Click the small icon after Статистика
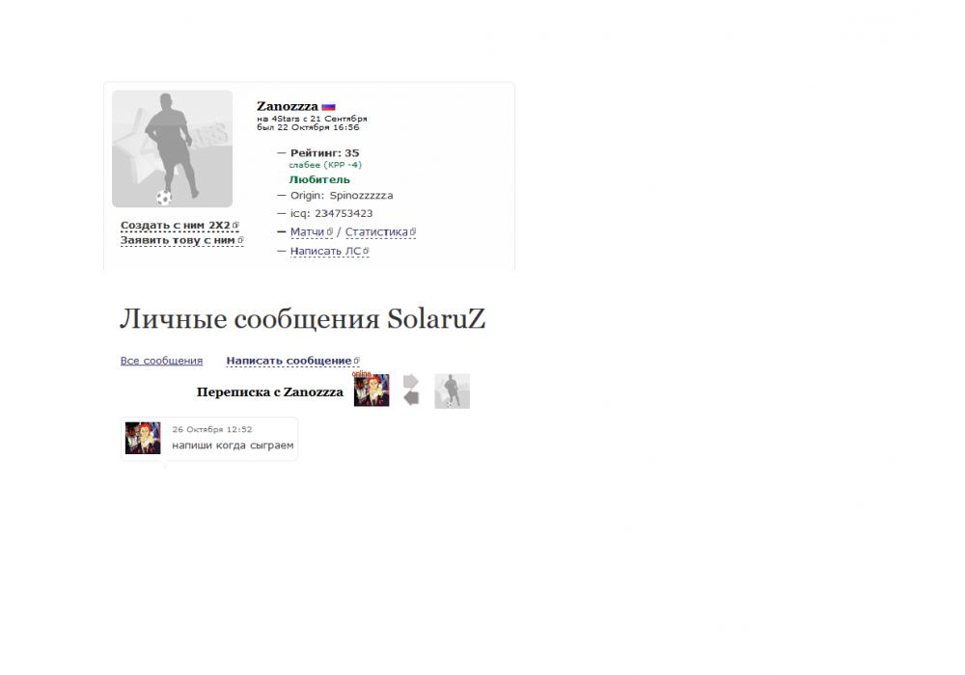Viewport: 965px width, 675px height. coord(413,231)
